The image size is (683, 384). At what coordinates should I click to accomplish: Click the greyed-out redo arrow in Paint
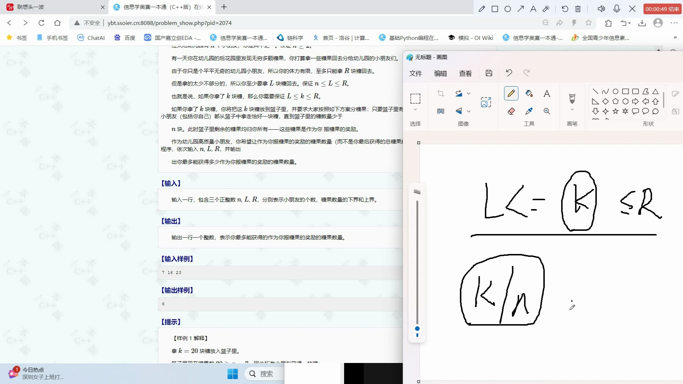[x=527, y=73]
